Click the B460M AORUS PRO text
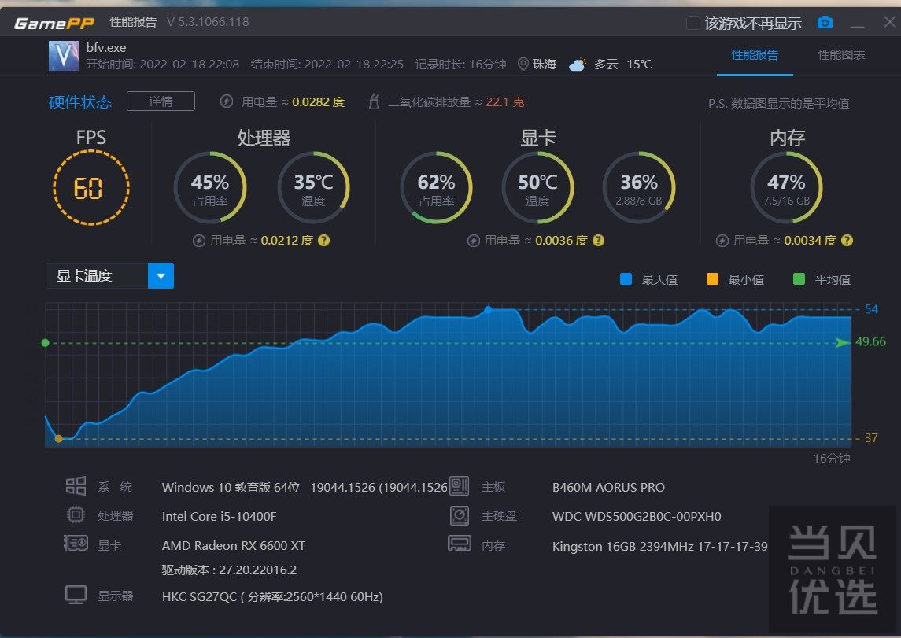Screen dimensions: 901x638 pos(608,488)
